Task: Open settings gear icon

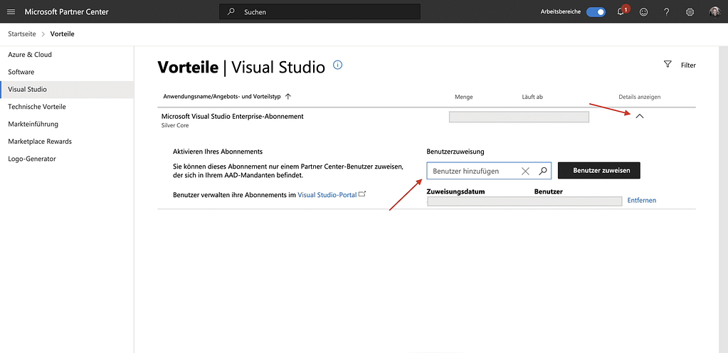Action: click(690, 12)
